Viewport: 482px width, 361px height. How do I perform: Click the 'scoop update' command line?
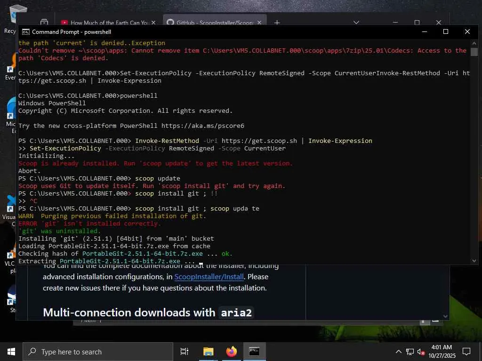[99, 178]
